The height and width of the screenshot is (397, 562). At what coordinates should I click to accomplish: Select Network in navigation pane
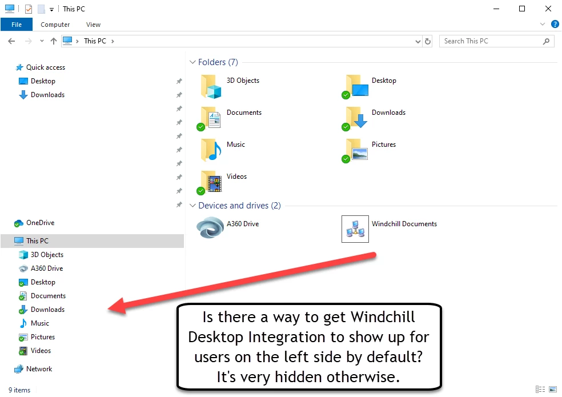tap(33, 368)
